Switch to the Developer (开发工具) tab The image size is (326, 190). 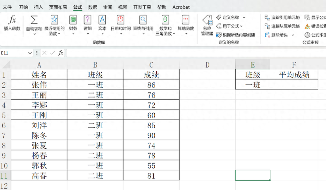(x=142, y=7)
